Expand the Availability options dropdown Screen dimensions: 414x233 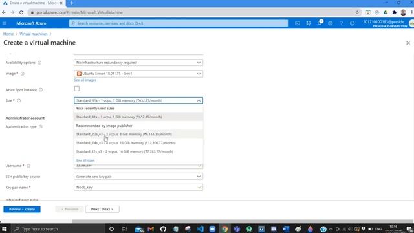point(138,63)
